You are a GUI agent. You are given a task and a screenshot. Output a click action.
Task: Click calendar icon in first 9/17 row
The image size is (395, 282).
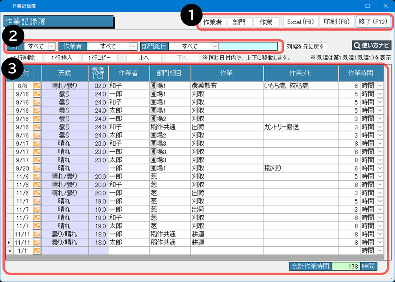click(37, 143)
